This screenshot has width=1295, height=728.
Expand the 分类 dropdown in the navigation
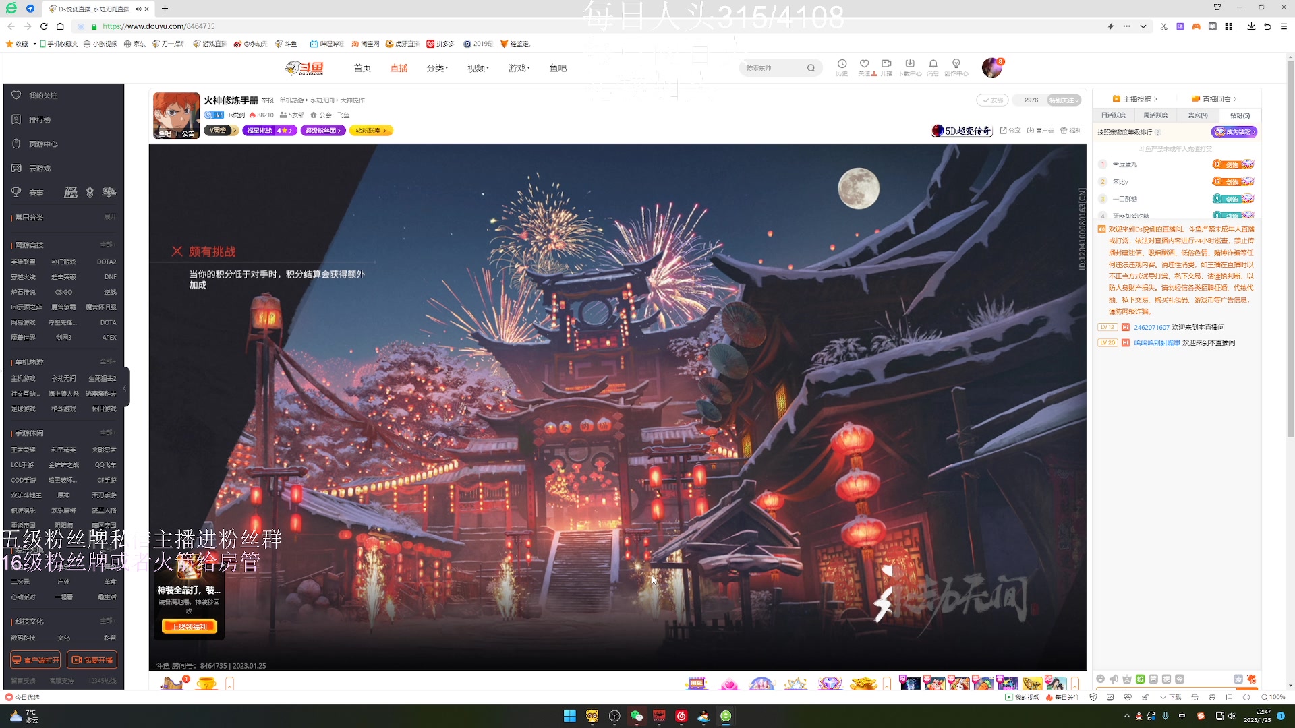[x=437, y=67]
